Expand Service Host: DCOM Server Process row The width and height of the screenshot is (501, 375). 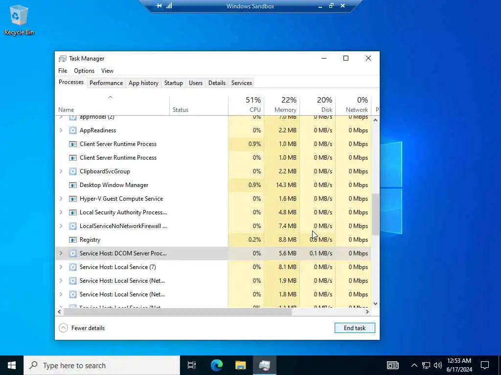point(61,253)
